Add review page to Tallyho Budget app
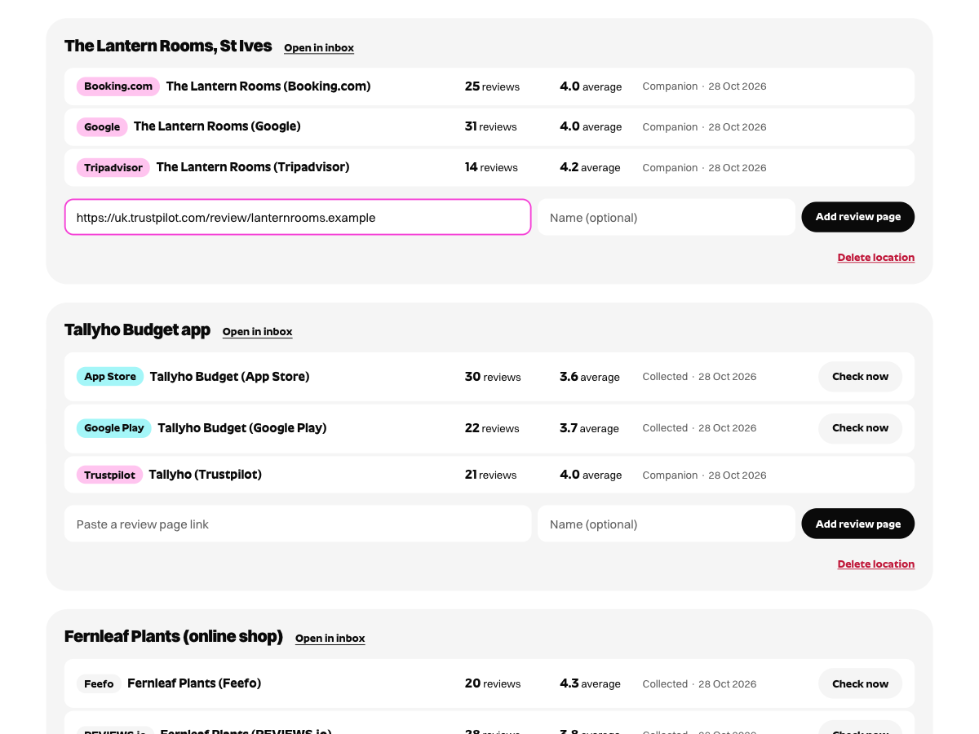The image size is (979, 734). (x=858, y=524)
